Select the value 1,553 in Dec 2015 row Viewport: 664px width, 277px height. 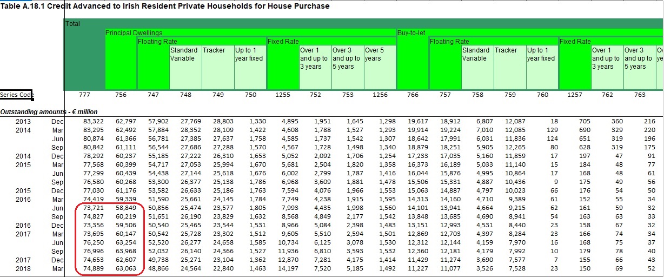pos(387,191)
